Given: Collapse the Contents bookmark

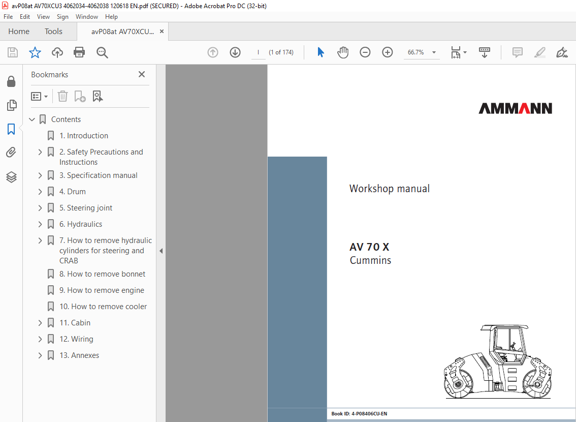Looking at the screenshot, I should [32, 119].
